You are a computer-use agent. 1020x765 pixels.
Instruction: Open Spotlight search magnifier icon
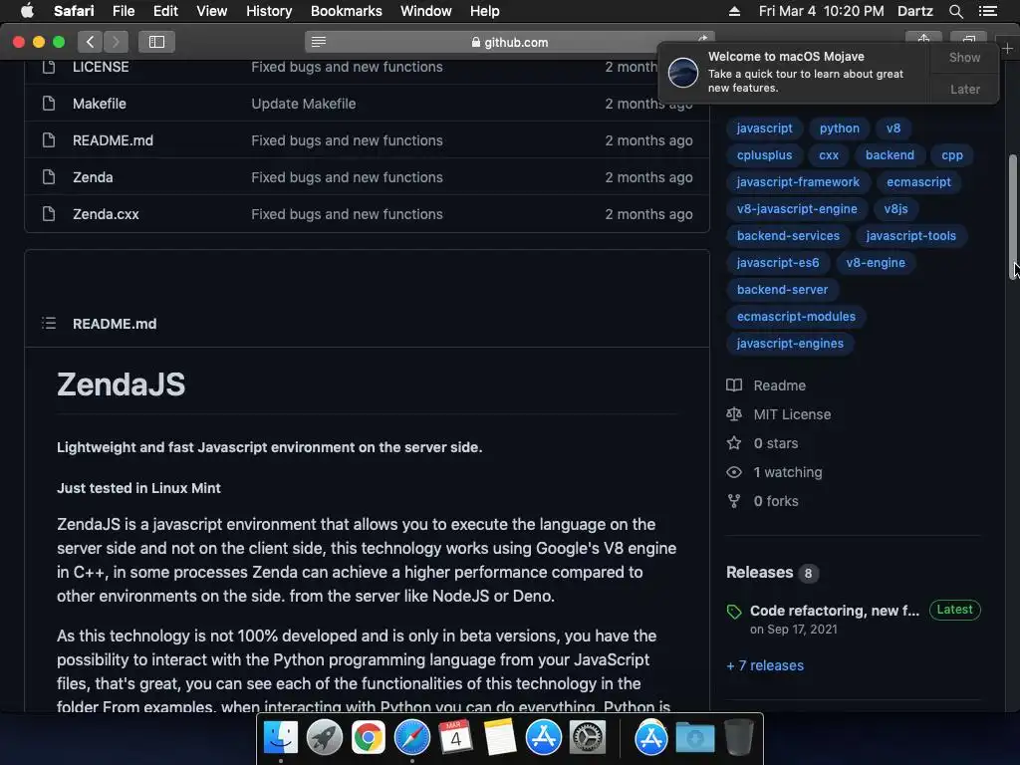tap(955, 11)
